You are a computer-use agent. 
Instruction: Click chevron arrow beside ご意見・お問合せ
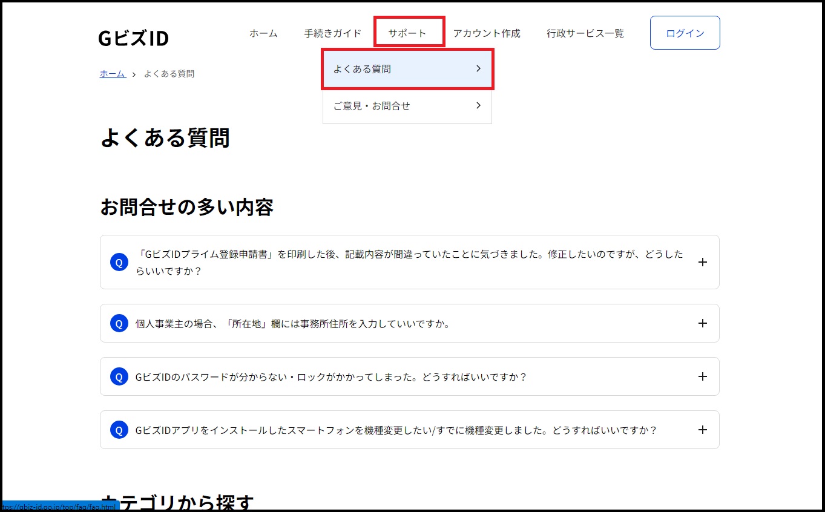coord(478,105)
